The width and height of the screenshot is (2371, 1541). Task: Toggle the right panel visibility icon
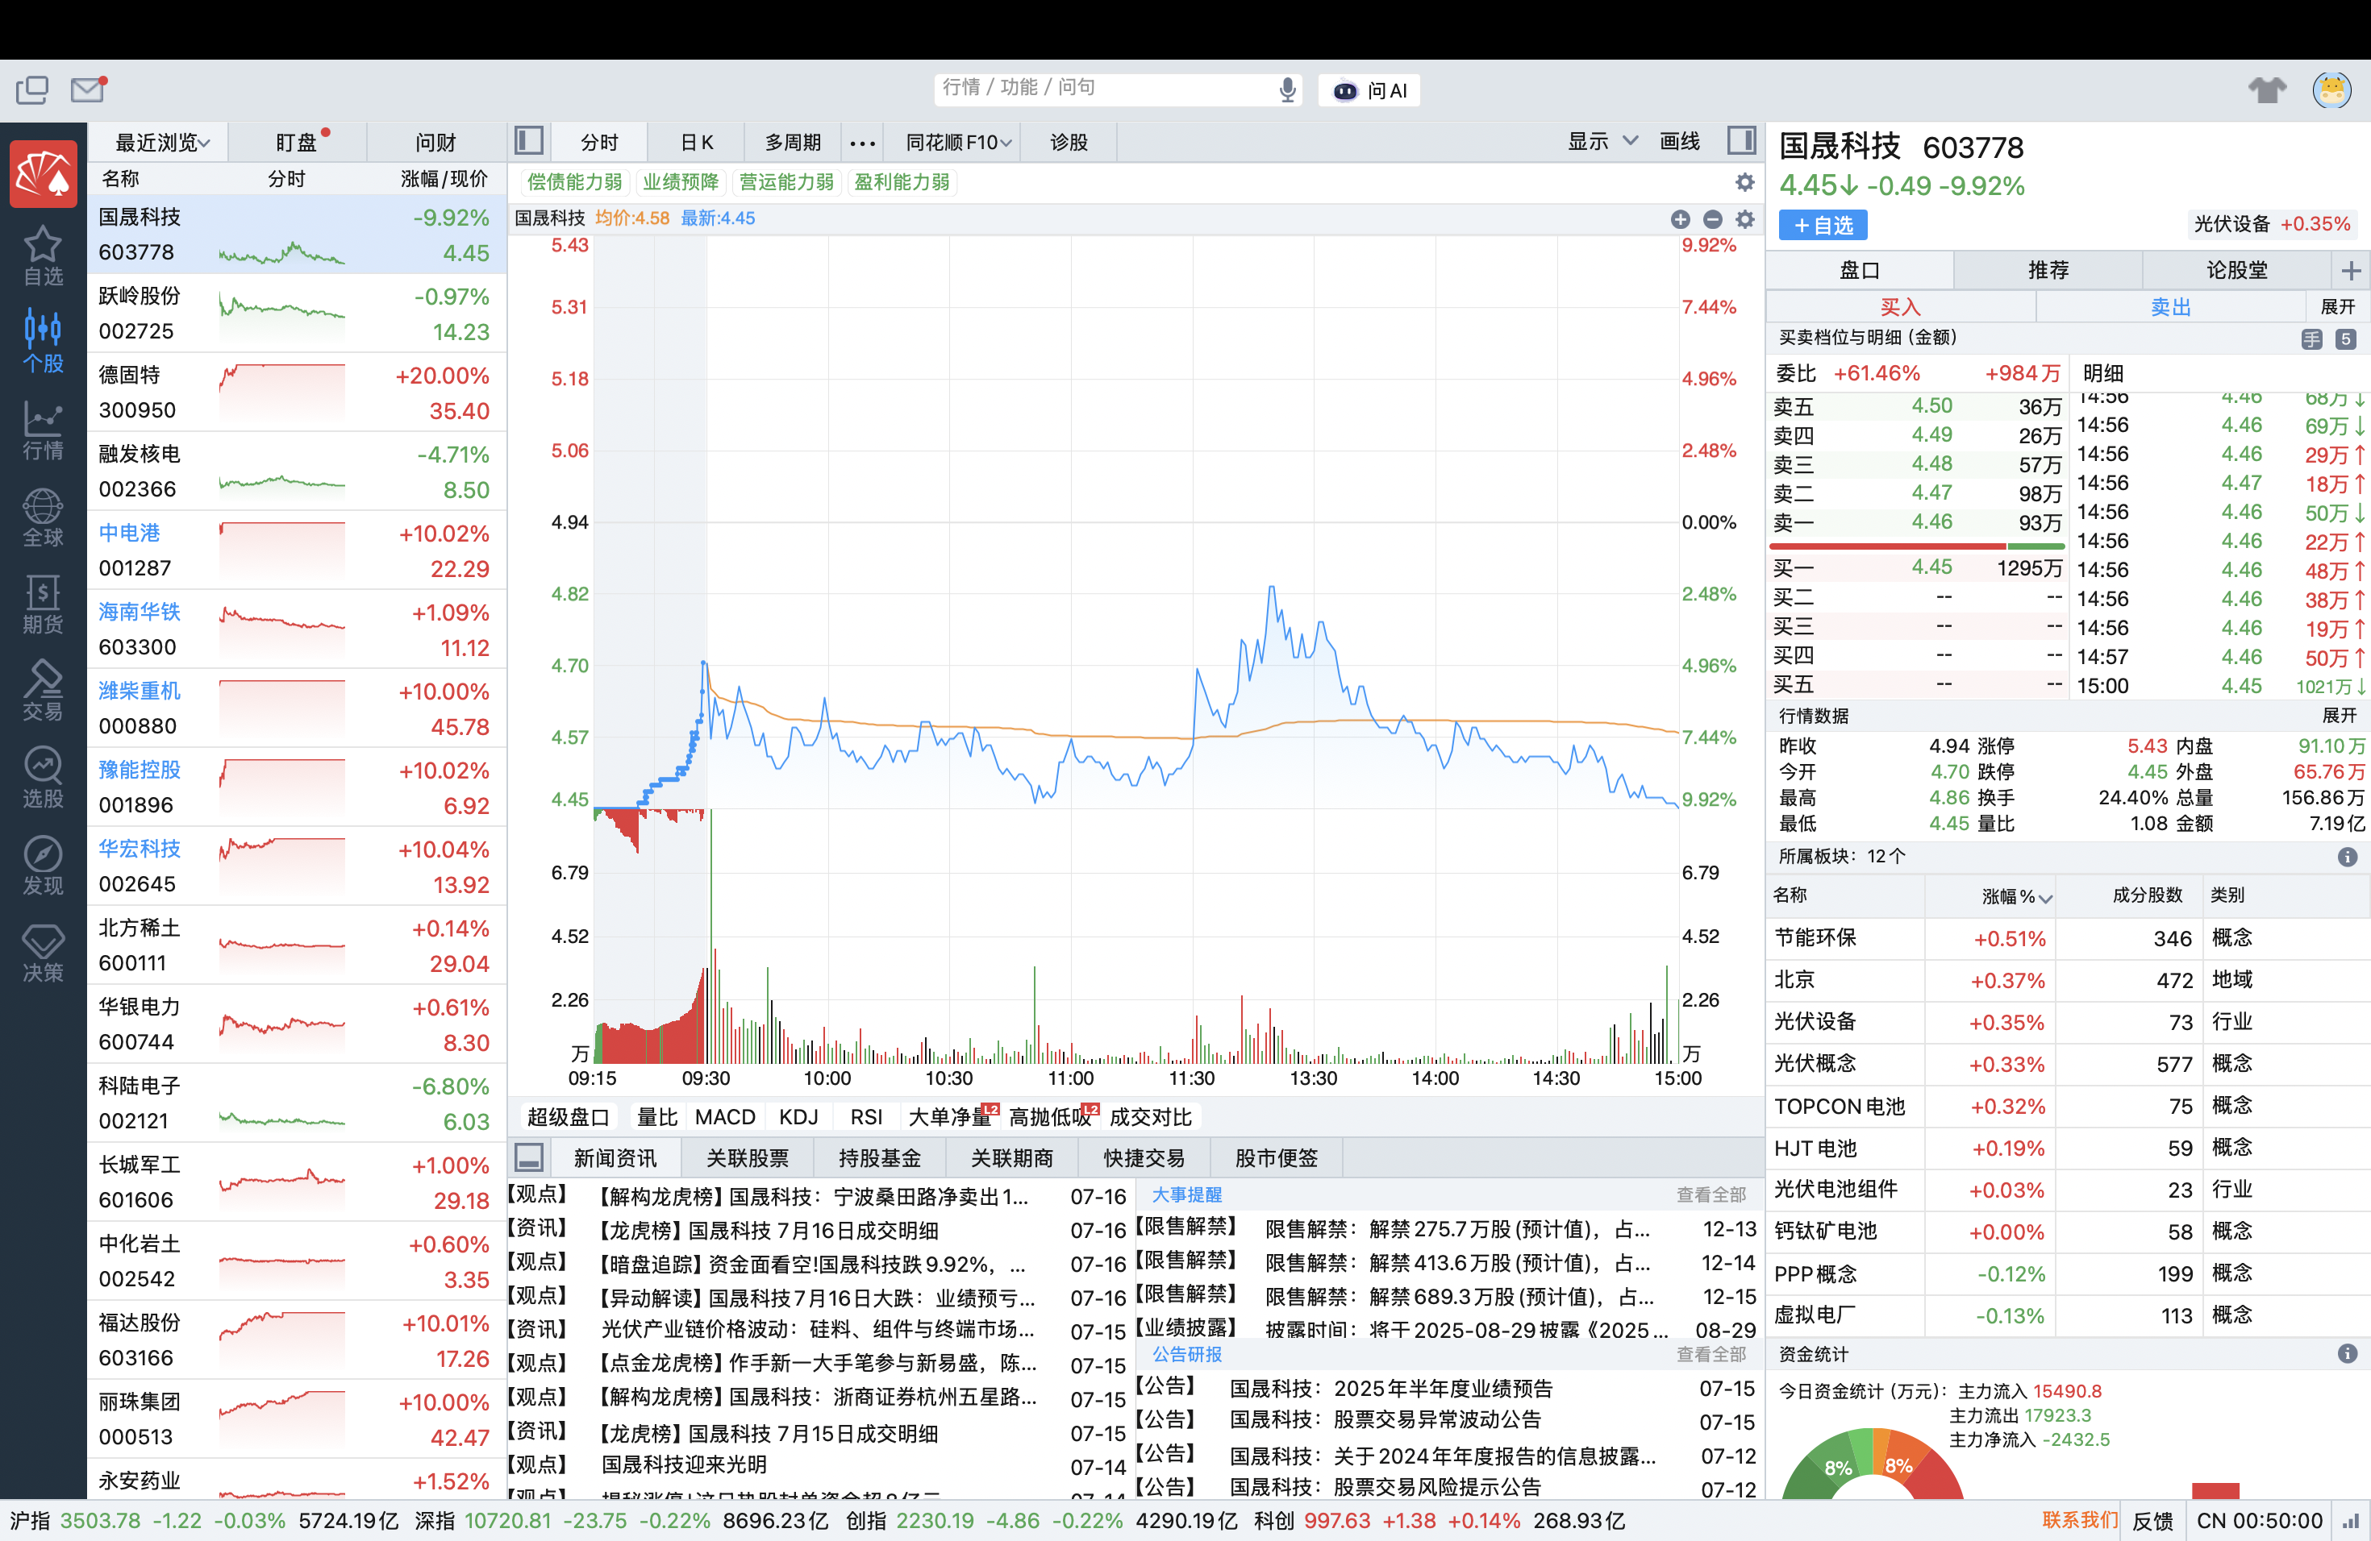1741,141
